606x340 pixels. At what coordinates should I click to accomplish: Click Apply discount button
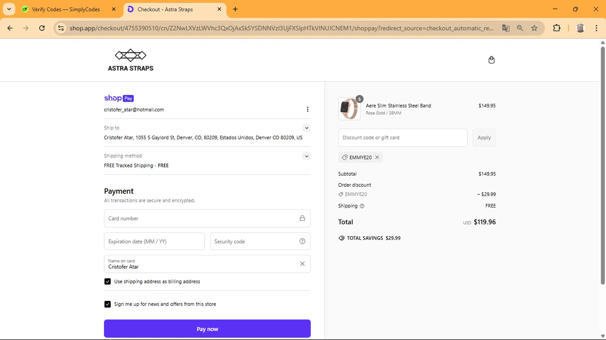coord(484,138)
